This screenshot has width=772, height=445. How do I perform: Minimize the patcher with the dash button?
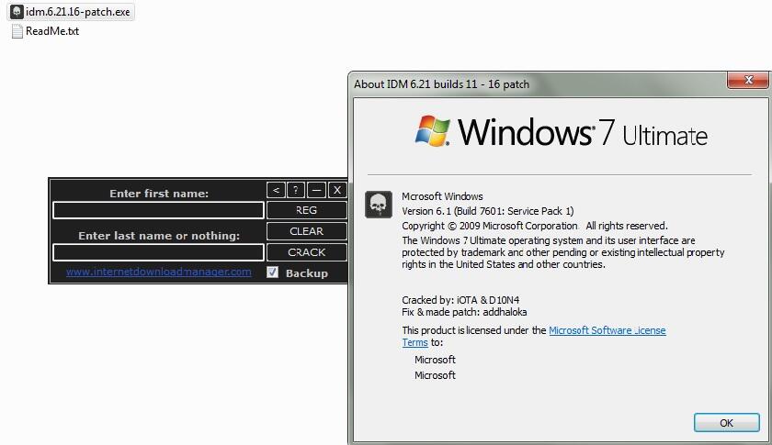(316, 190)
